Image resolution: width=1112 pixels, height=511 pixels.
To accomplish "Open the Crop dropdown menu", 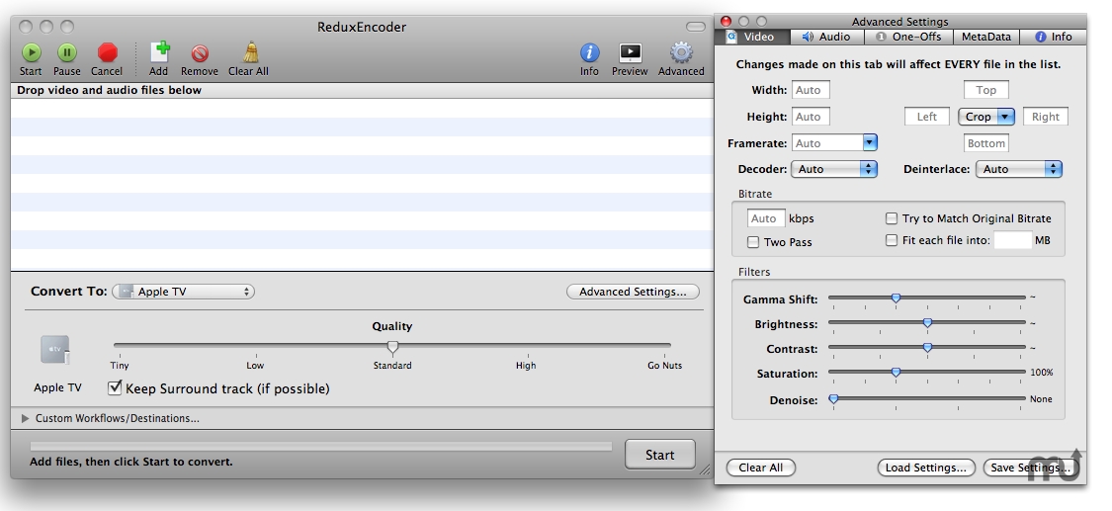I will (x=986, y=117).
